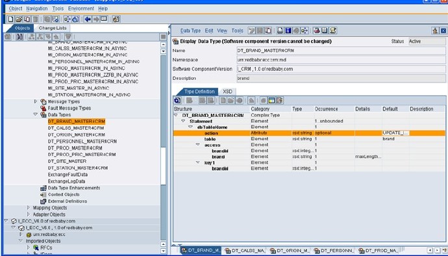Click the Name field DT_BRAND_MASTER4CRM
Viewport: 448px width, 256px height.
coord(341,51)
